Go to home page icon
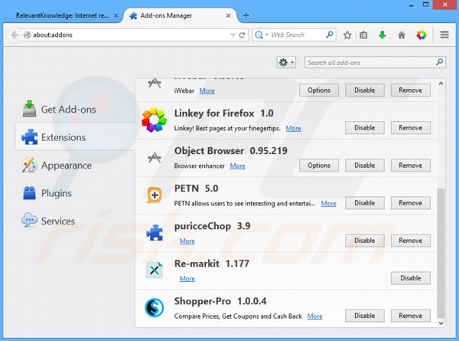The image size is (459, 341). tap(401, 35)
